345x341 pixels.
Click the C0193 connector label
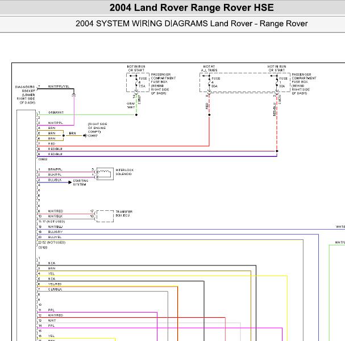tap(43, 247)
